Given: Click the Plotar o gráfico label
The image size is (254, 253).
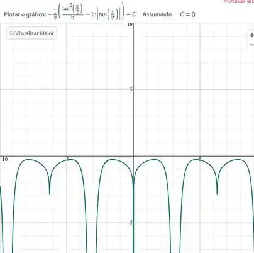Looking at the screenshot, I should click(x=25, y=14).
